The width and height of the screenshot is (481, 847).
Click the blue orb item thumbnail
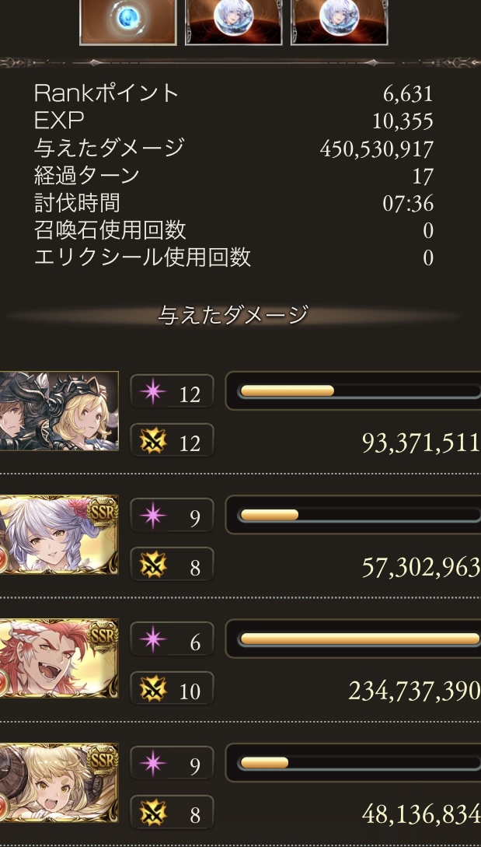pos(128,22)
